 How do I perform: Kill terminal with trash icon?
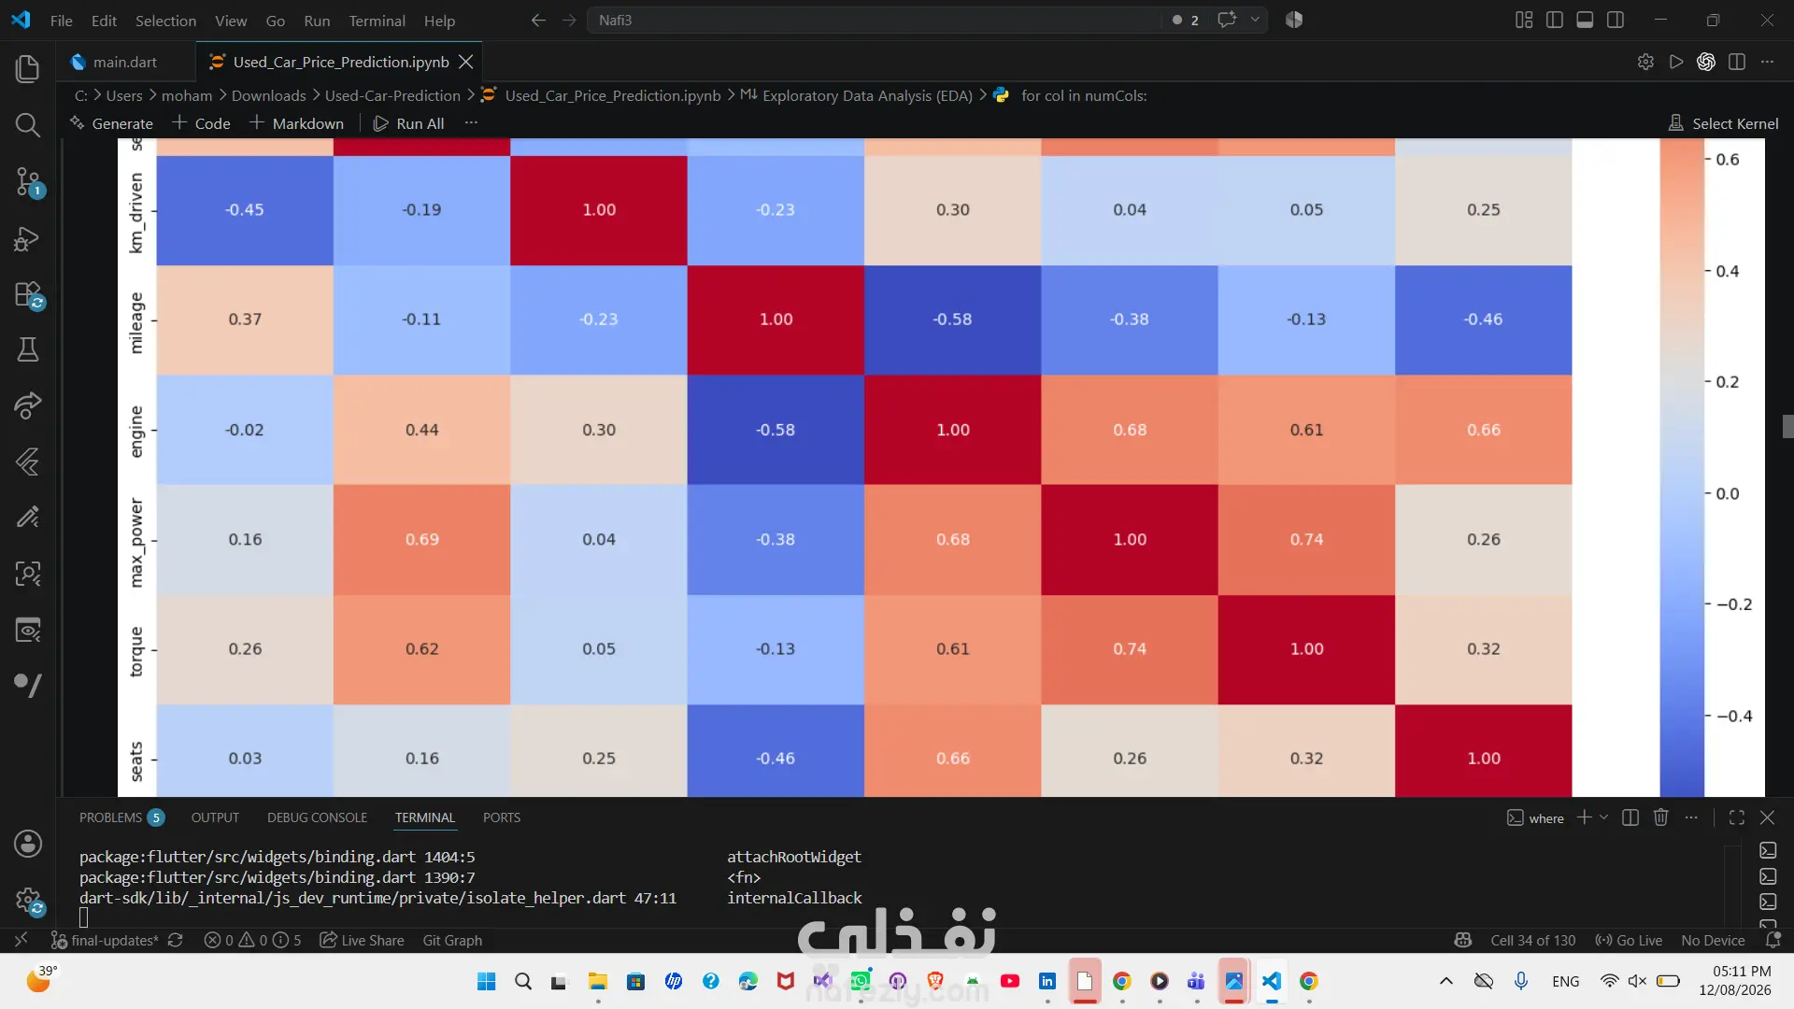(1660, 817)
